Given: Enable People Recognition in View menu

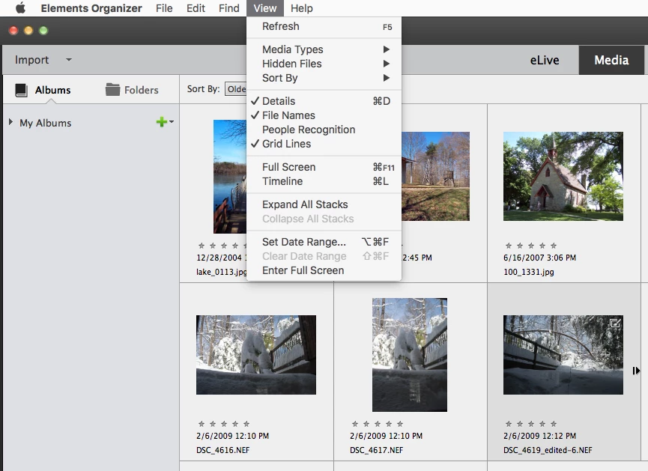Looking at the screenshot, I should coord(324,130).
